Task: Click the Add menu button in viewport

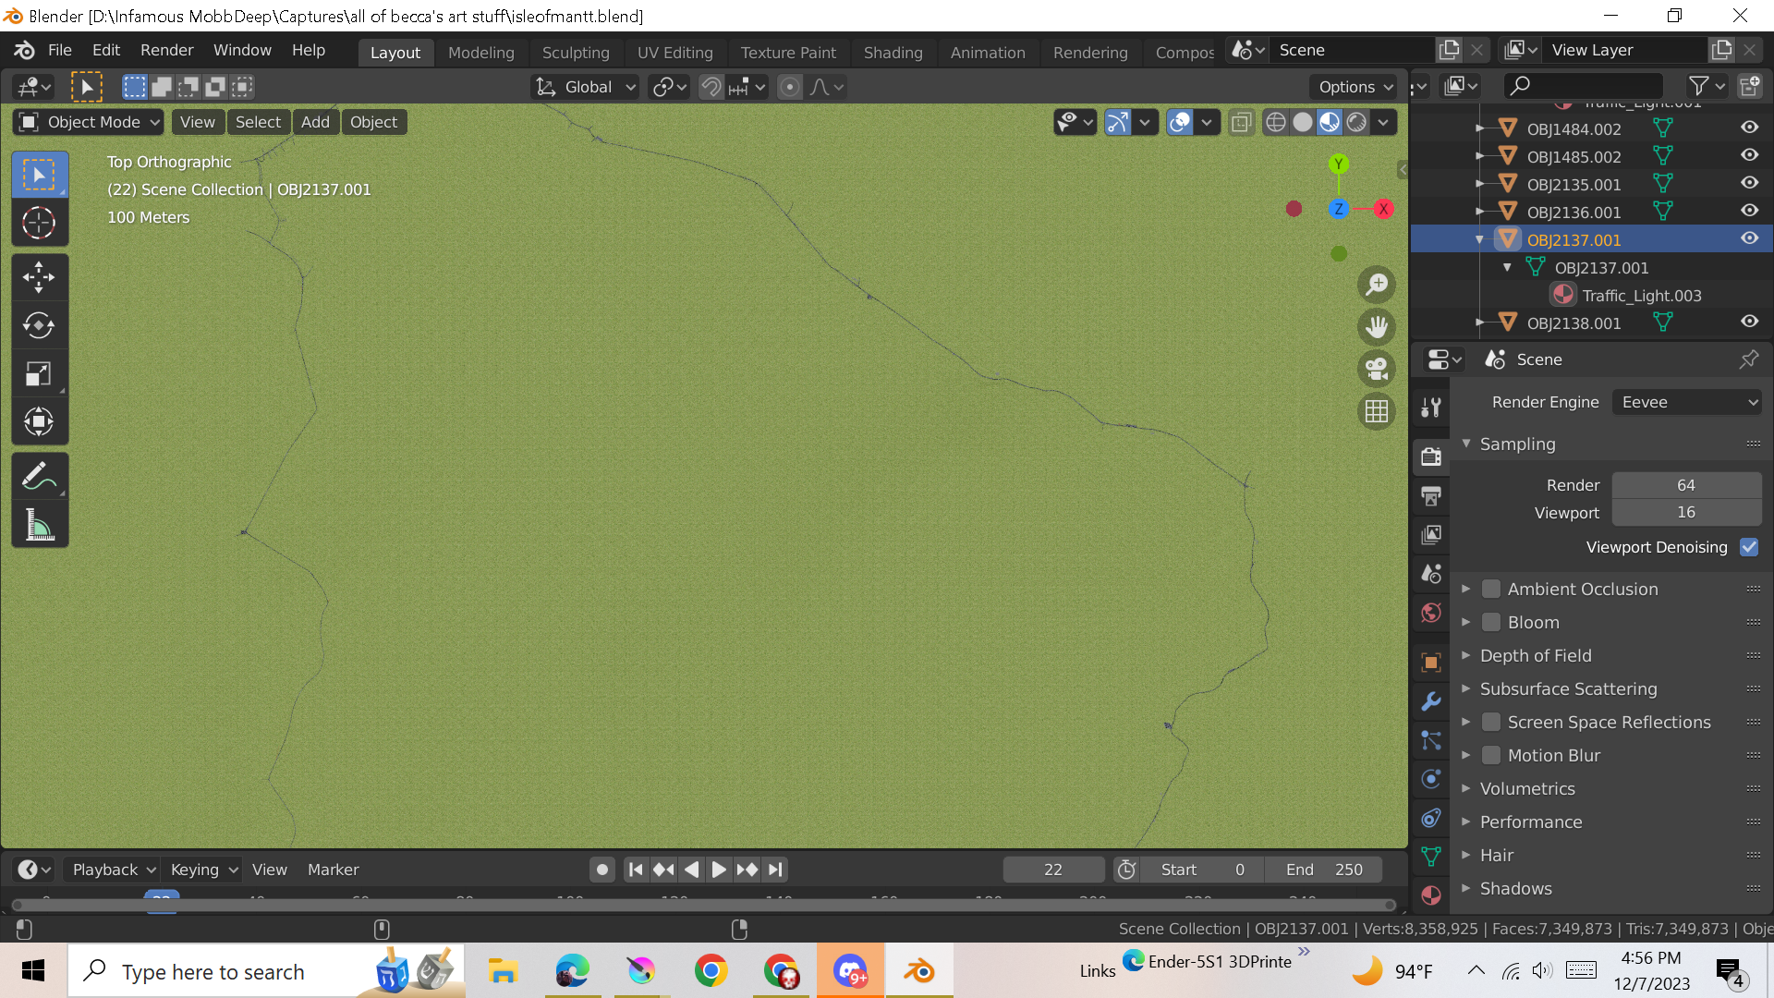Action: [x=314, y=122]
